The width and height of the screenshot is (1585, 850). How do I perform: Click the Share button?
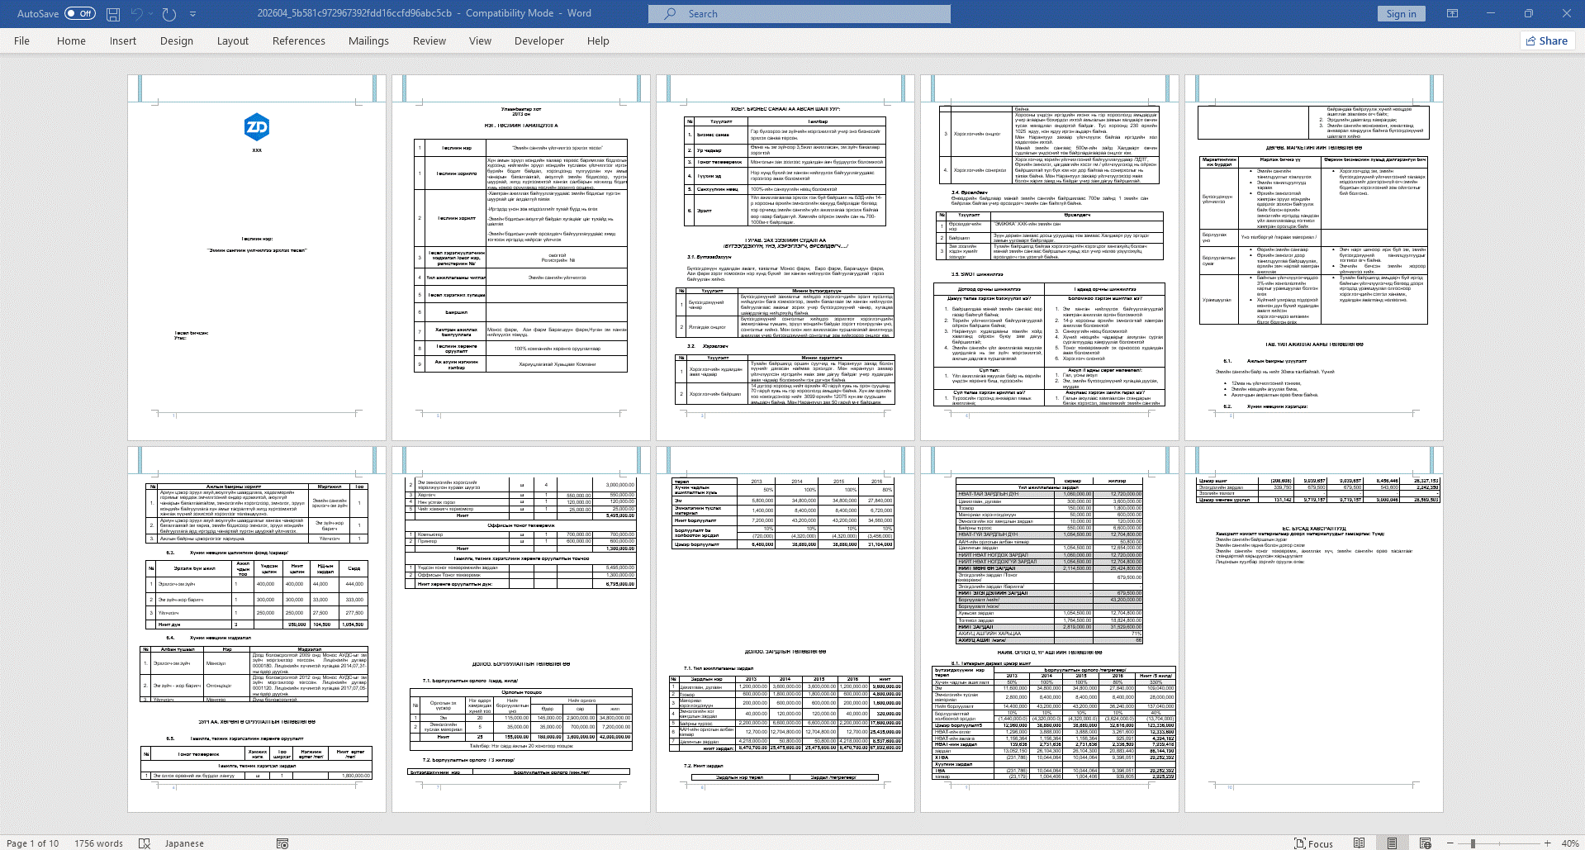pos(1546,40)
